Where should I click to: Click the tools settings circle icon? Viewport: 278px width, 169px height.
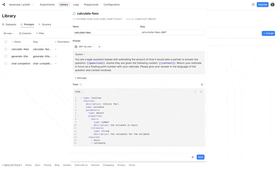pos(202,85)
